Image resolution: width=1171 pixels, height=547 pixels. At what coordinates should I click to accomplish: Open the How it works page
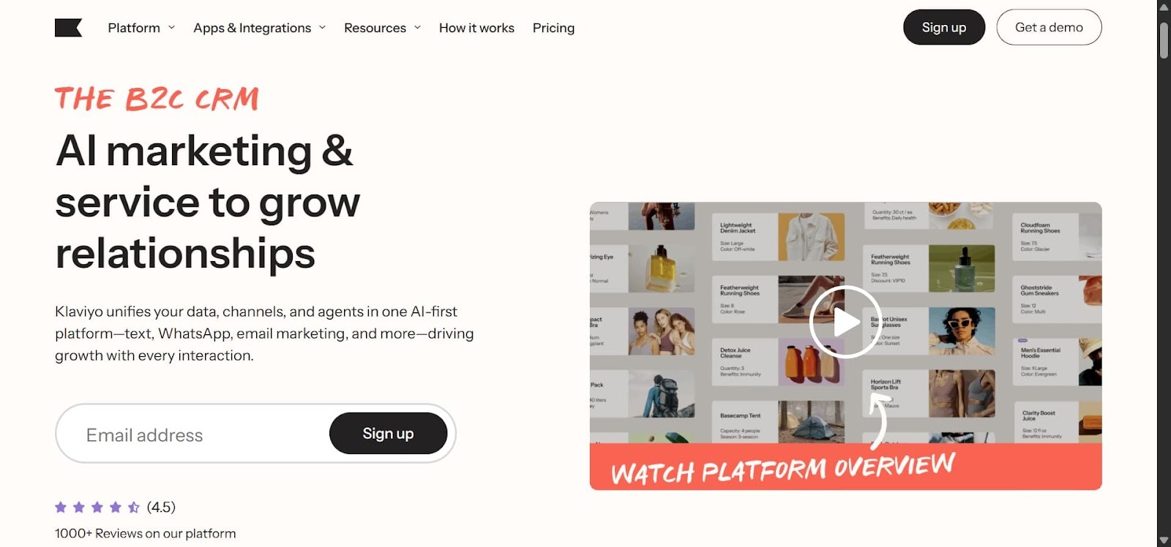476,28
